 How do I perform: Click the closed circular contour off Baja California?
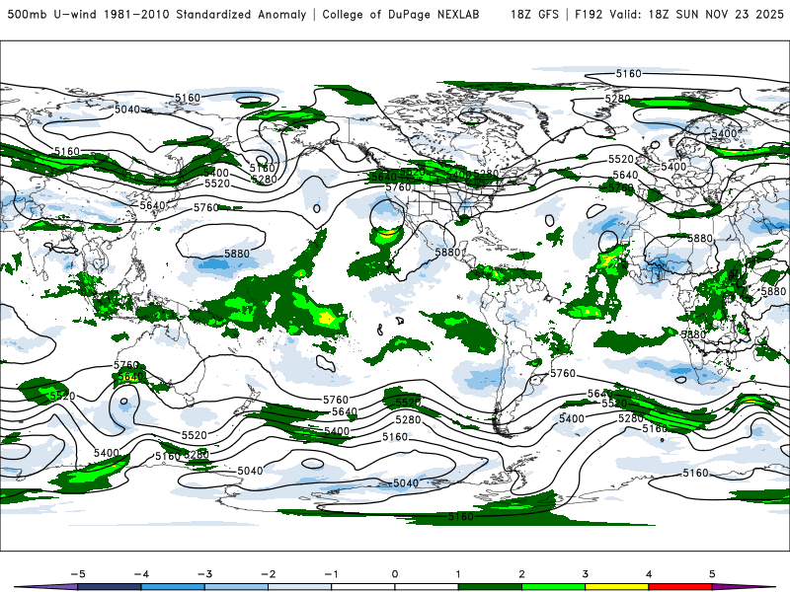coord(387,217)
